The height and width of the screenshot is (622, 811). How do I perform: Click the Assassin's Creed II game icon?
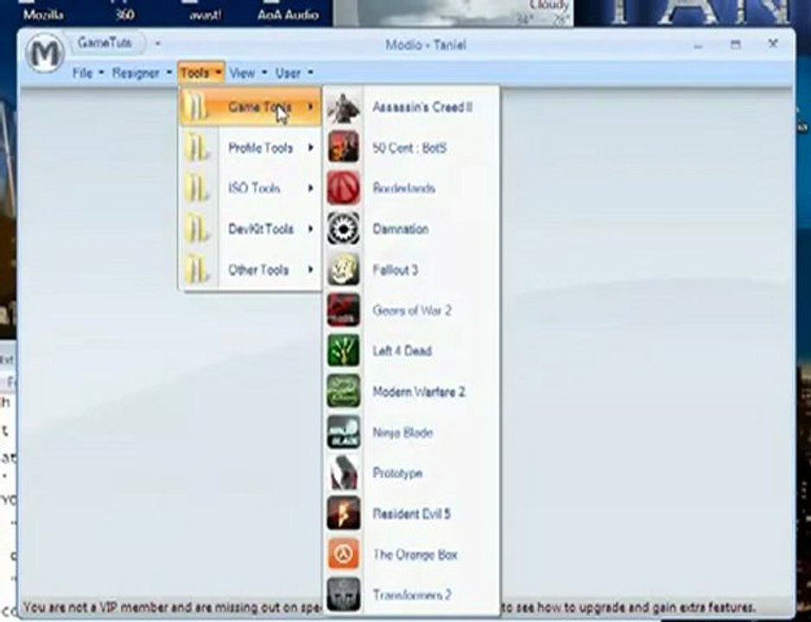tap(344, 107)
